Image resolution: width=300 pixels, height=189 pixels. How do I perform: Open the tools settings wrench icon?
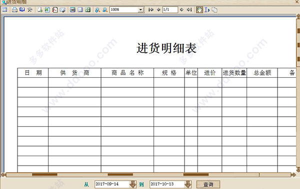(x=29, y=9)
